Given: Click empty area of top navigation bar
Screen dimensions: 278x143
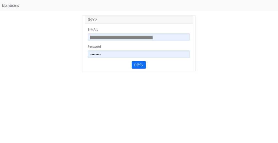Looking at the screenshot, I should click(136, 5).
